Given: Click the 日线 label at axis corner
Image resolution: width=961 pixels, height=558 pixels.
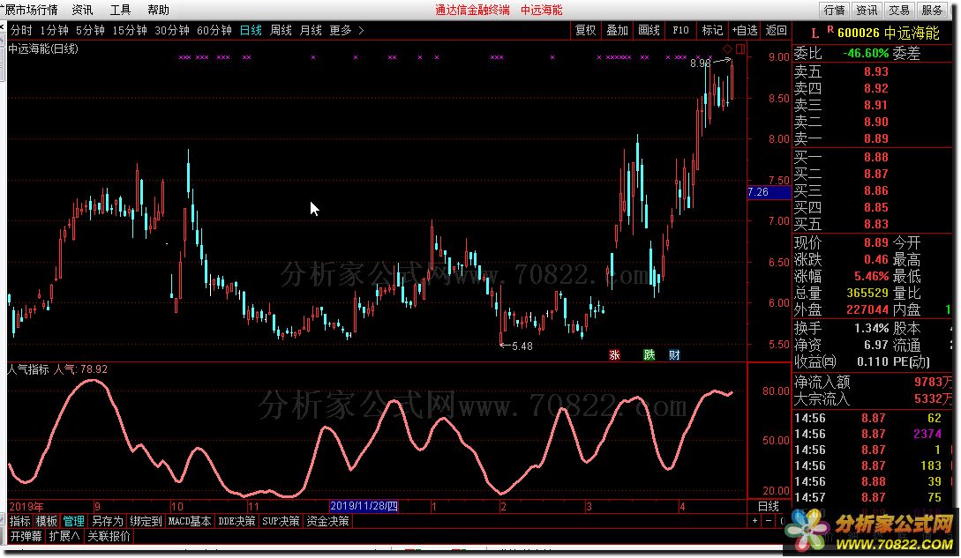Looking at the screenshot, I should 769,507.
